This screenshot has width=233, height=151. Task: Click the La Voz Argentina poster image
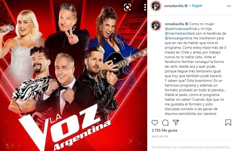point(73,75)
